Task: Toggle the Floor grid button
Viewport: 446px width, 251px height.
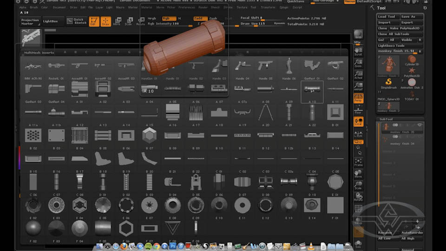Action: (358, 110)
